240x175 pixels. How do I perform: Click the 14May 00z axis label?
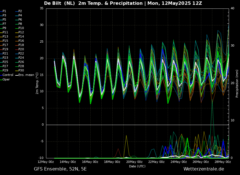[x=67, y=162]
